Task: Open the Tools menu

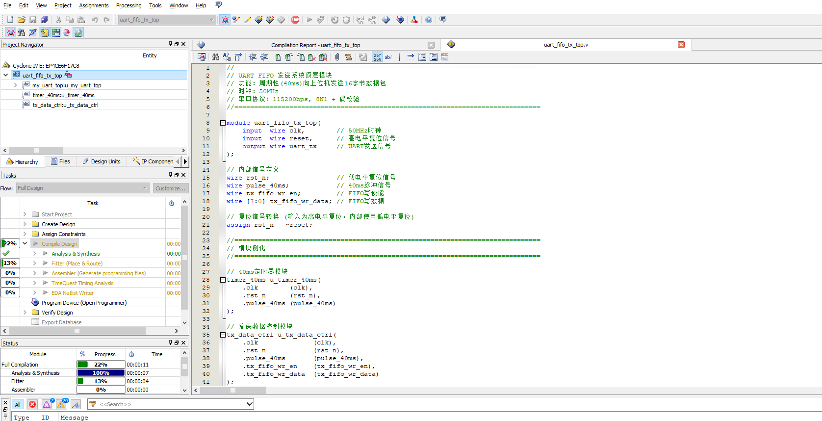Action: click(x=155, y=5)
